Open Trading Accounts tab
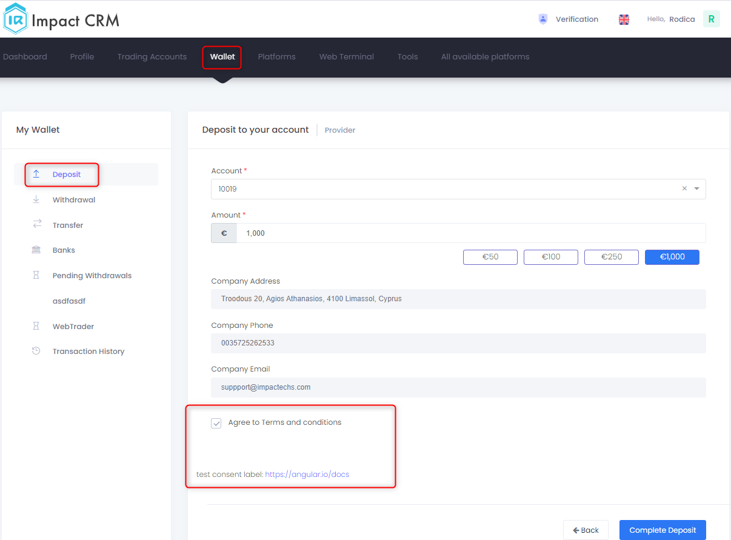The height and width of the screenshot is (540, 731). tap(152, 56)
